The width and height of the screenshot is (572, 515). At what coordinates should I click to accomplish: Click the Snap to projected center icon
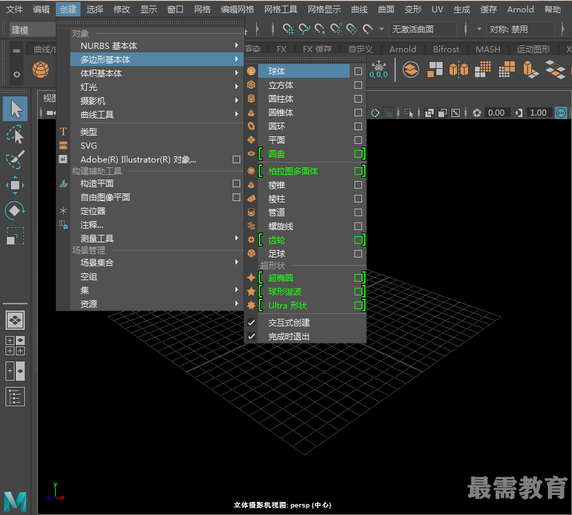tap(336, 29)
